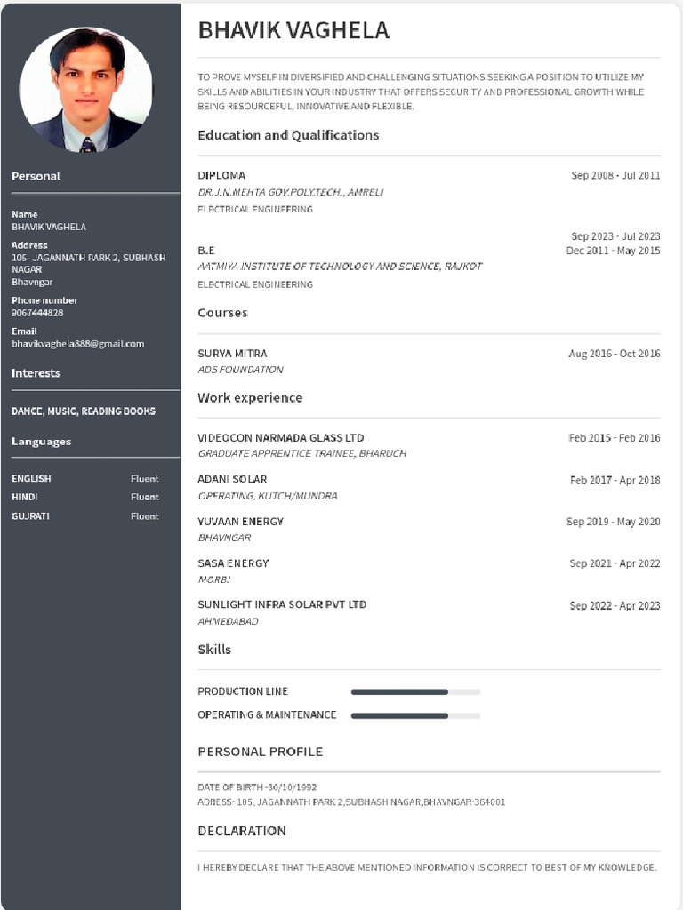Click the SASA ENERGY job entry

coord(429,571)
